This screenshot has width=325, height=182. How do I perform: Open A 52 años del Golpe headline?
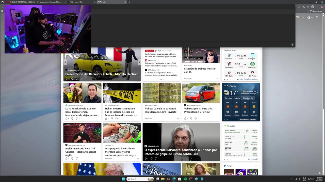pyautogui.click(x=161, y=74)
